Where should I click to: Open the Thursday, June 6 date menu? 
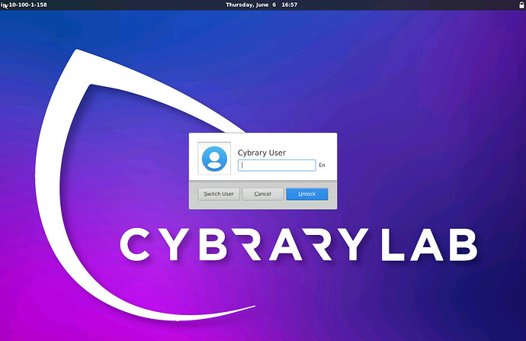251,5
